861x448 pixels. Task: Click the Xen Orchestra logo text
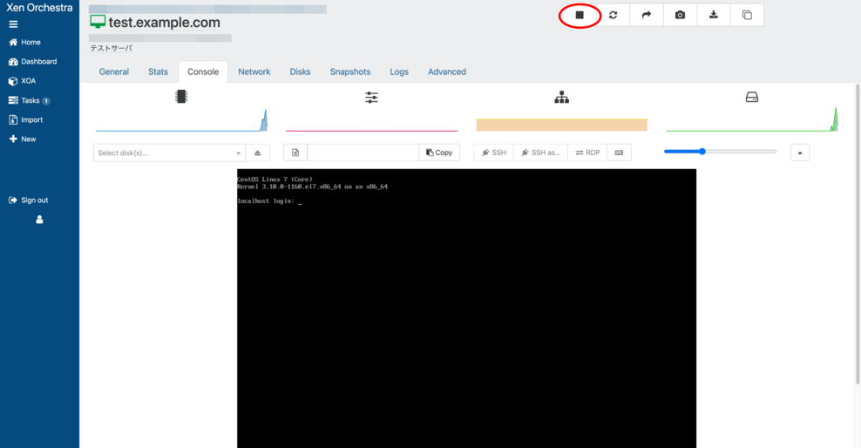(x=39, y=8)
